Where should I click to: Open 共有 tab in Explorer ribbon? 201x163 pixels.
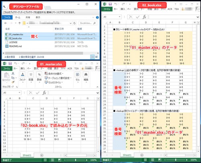coord(28,17)
